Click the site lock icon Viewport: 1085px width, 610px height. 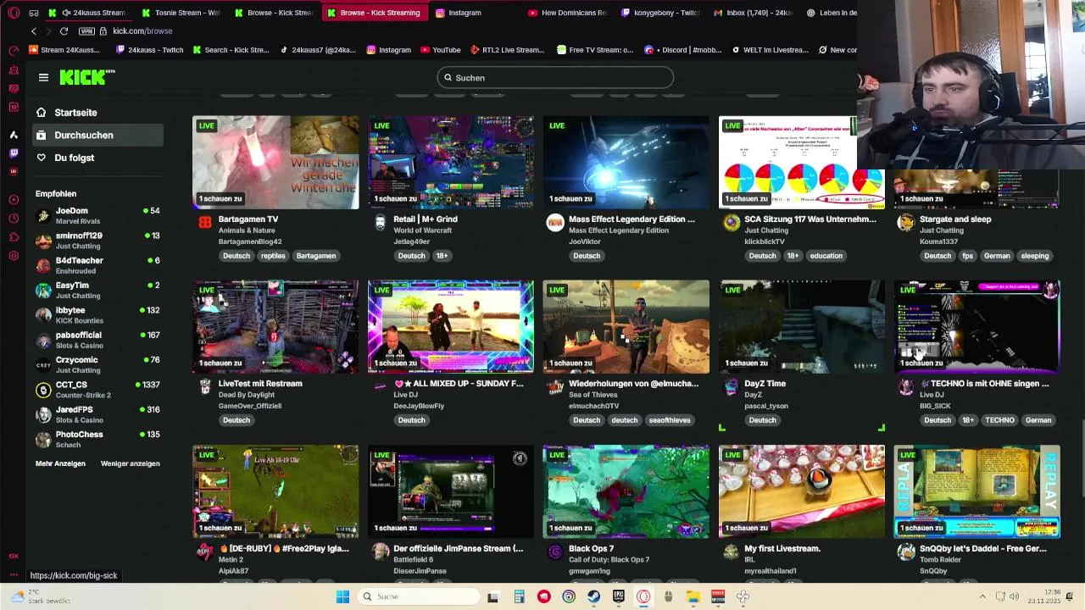point(103,31)
